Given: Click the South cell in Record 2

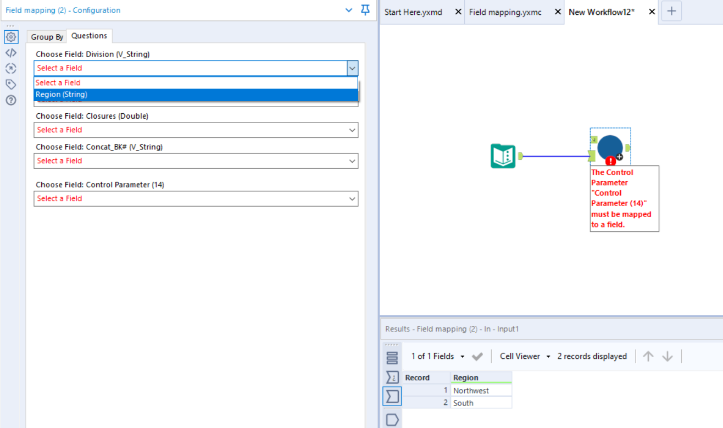Looking at the screenshot, I should (x=481, y=402).
